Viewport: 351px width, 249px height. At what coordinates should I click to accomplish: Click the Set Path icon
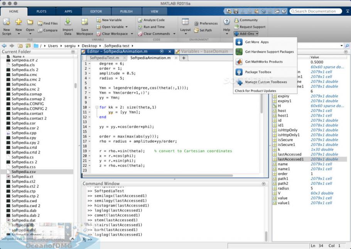pos(205,30)
